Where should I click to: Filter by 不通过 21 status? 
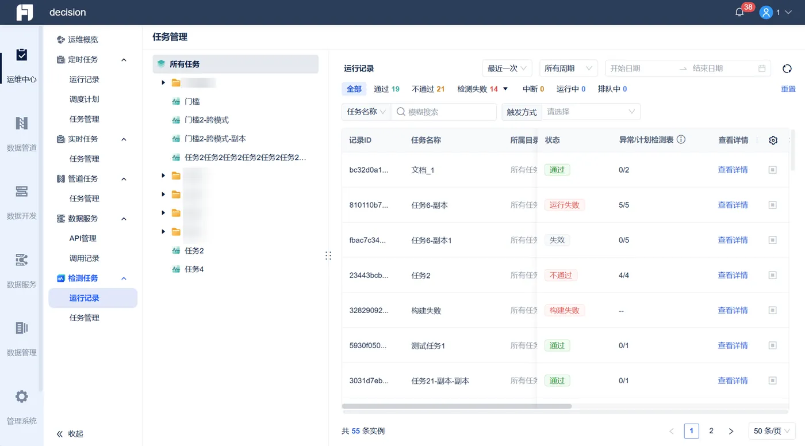tap(428, 89)
